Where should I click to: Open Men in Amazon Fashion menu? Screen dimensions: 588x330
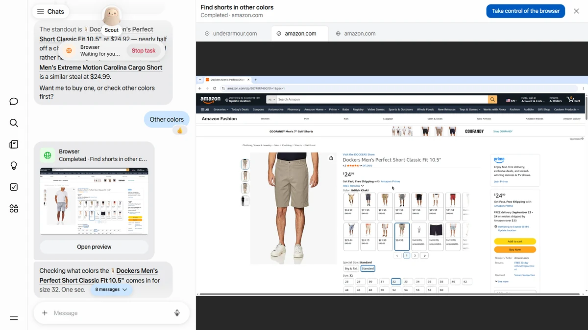[x=307, y=118]
